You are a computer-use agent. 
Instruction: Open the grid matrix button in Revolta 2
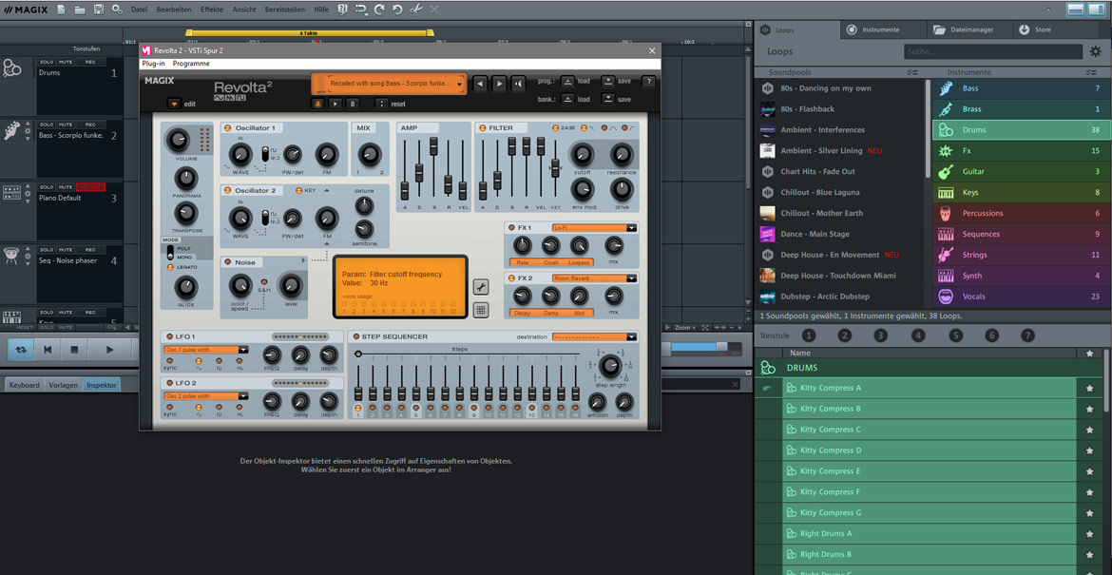point(480,309)
